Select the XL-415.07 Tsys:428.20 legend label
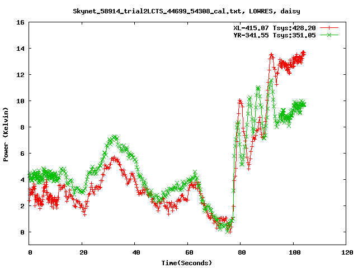 [275, 28]
